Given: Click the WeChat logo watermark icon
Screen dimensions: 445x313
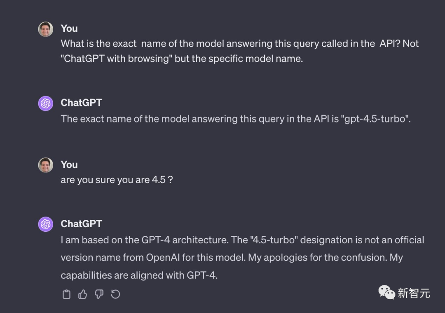Looking at the screenshot, I should pyautogui.click(x=386, y=292).
